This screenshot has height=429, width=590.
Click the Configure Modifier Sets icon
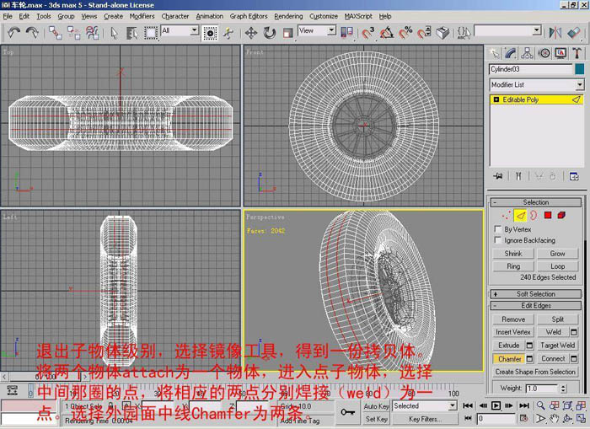click(x=574, y=176)
